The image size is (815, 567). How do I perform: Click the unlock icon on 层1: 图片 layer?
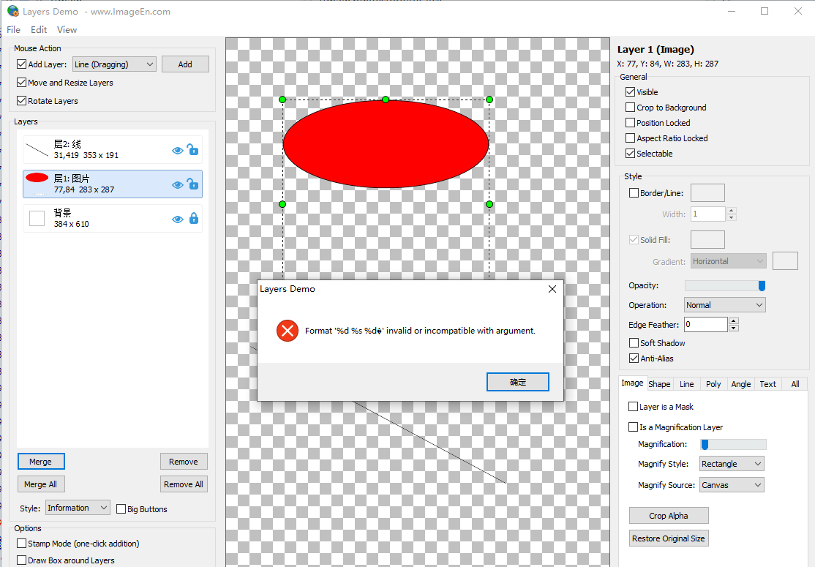pyautogui.click(x=193, y=184)
